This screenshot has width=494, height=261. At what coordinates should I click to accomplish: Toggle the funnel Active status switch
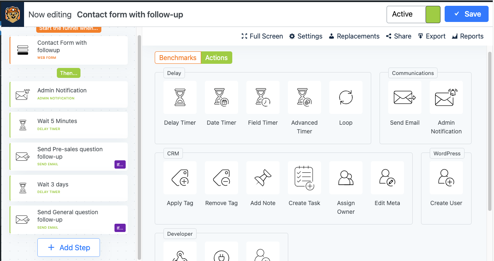414,15
